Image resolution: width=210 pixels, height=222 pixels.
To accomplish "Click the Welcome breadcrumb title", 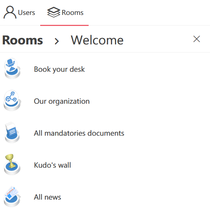I will pyautogui.click(x=97, y=40).
